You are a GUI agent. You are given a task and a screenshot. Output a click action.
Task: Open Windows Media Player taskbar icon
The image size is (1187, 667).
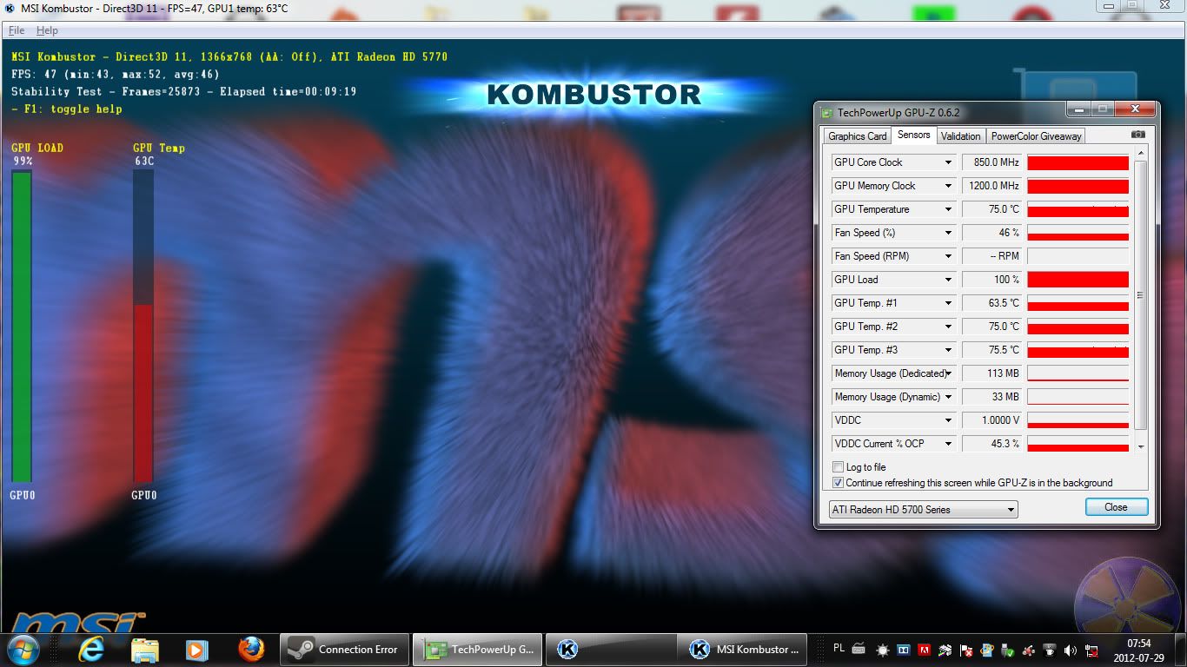pyautogui.click(x=197, y=649)
